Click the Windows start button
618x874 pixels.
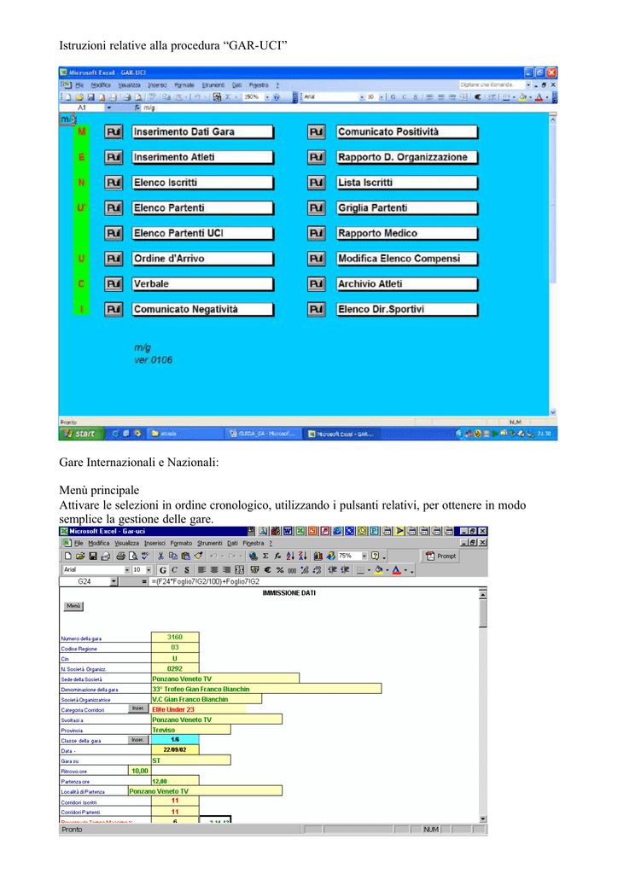click(79, 434)
